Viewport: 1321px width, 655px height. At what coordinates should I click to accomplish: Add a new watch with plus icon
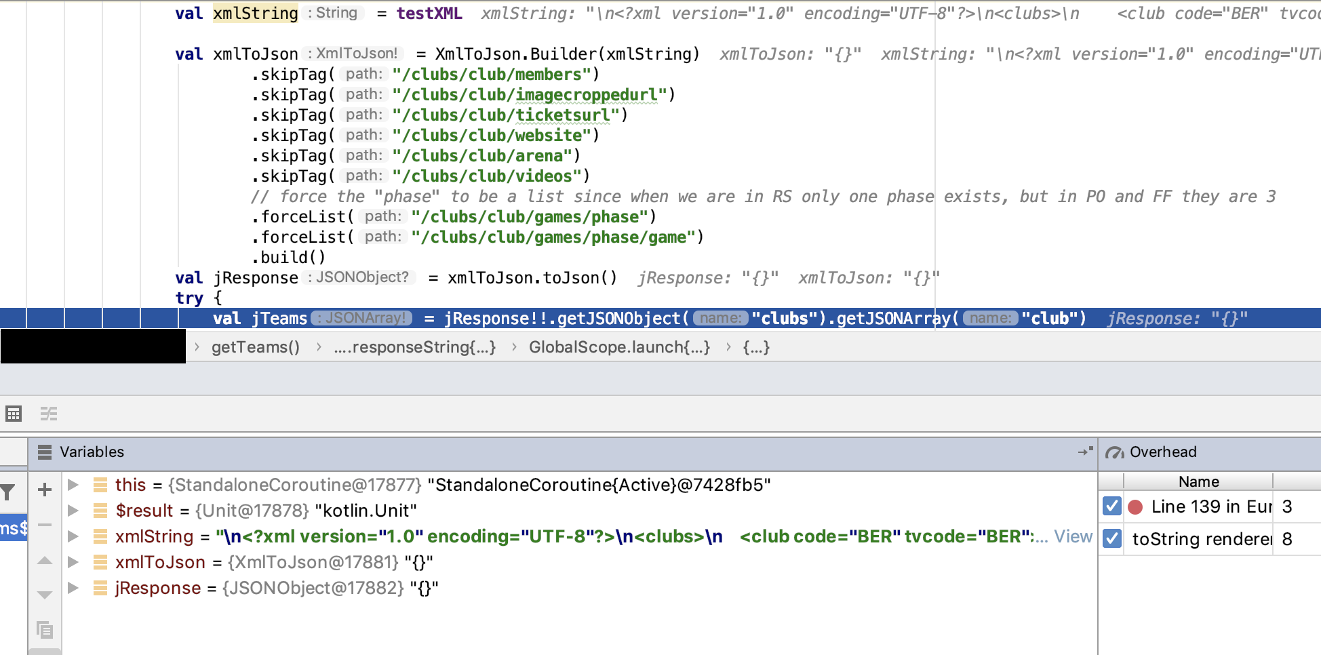45,490
